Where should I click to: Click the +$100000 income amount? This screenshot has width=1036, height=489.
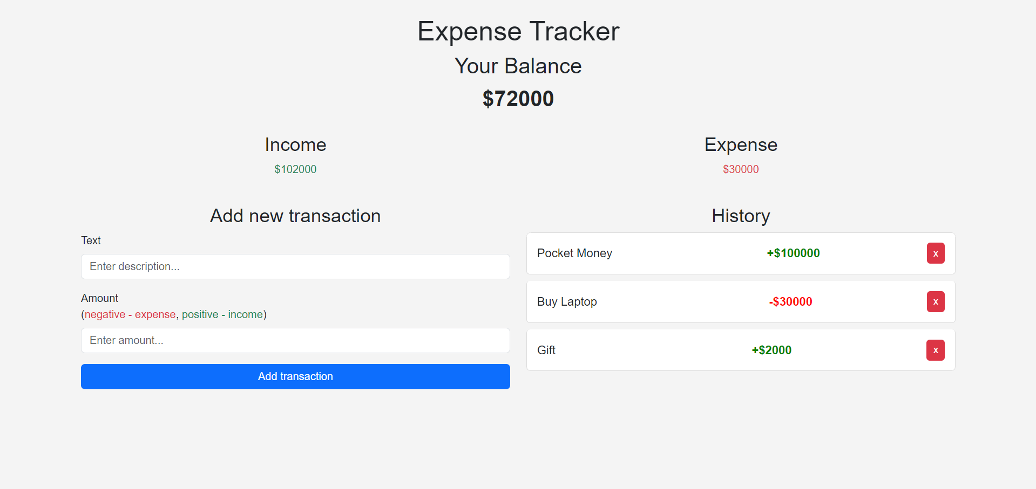click(x=793, y=253)
